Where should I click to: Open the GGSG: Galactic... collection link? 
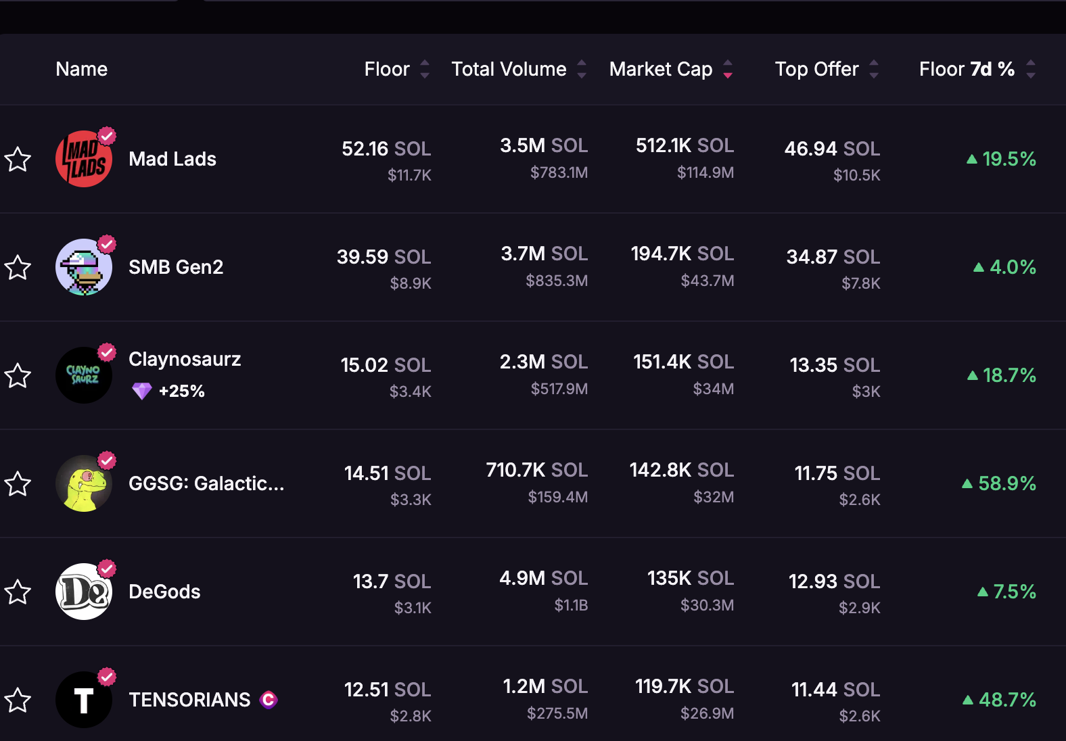pyautogui.click(x=206, y=483)
